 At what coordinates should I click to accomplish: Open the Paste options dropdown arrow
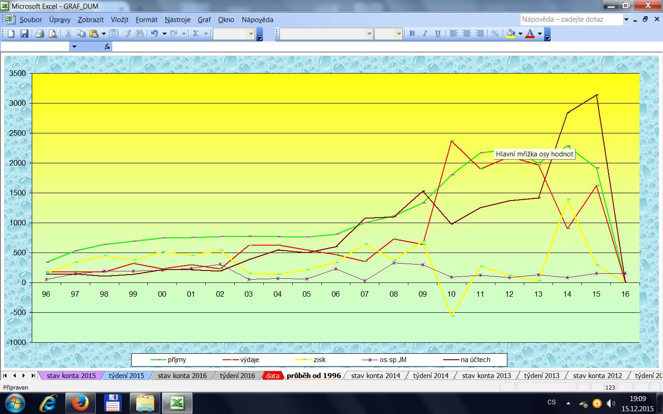(x=103, y=34)
